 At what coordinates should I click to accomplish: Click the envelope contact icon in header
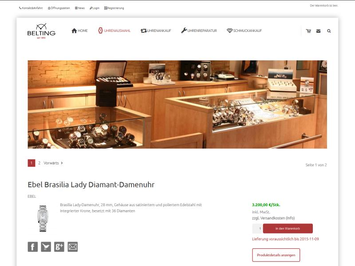[318, 31]
